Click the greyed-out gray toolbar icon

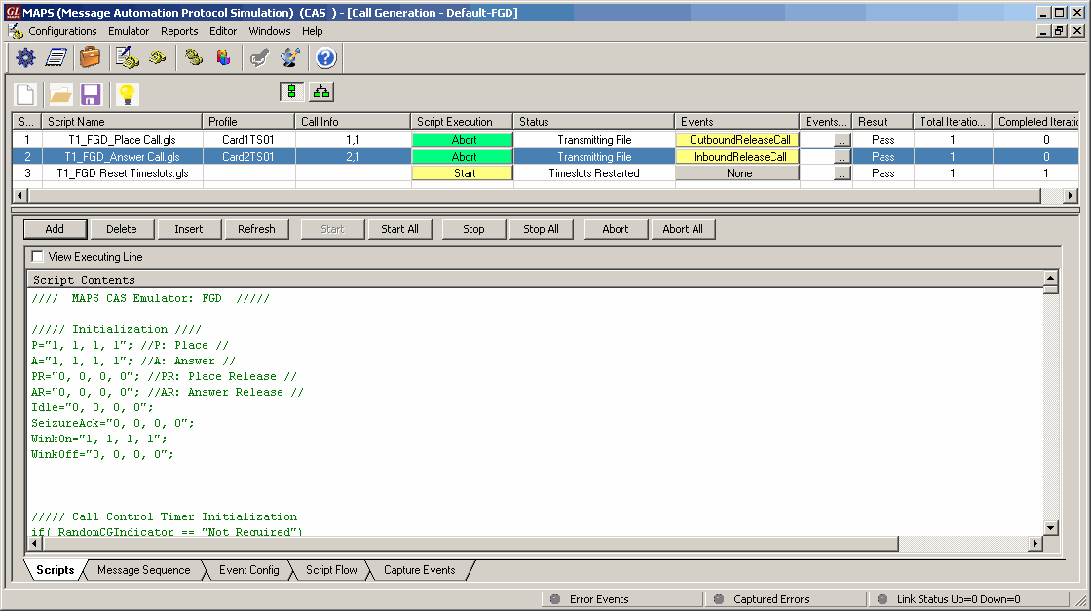pyautogui.click(x=259, y=57)
